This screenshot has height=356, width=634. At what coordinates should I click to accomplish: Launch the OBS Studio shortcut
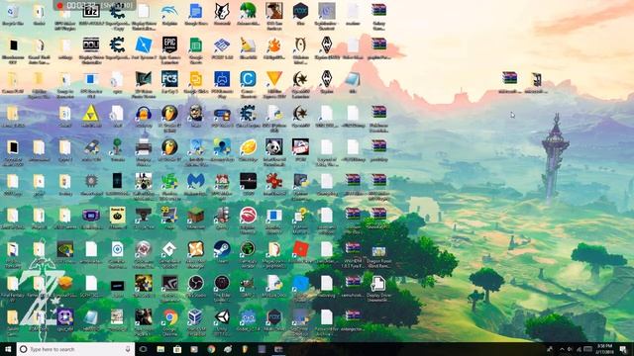196,284
